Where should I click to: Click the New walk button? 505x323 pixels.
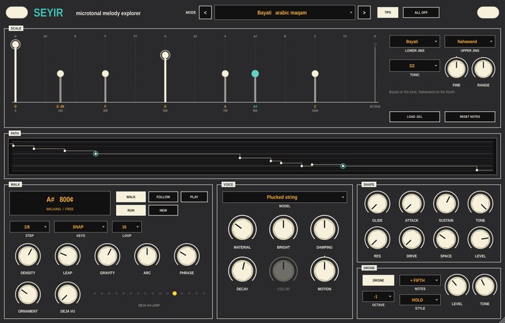163,211
